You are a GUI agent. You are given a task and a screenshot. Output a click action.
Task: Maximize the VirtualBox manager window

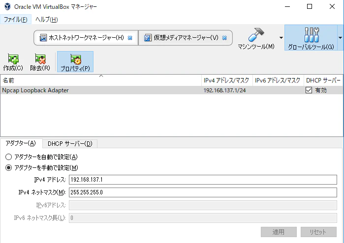coord(310,6)
